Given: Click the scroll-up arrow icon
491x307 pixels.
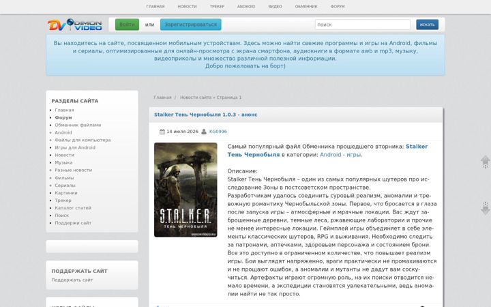Looking at the screenshot, I should coord(485,162).
